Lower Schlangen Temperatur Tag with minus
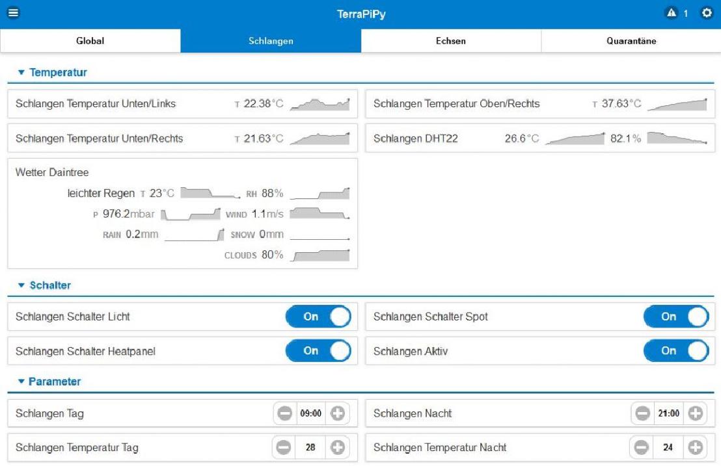The width and height of the screenshot is (721, 466). click(284, 447)
